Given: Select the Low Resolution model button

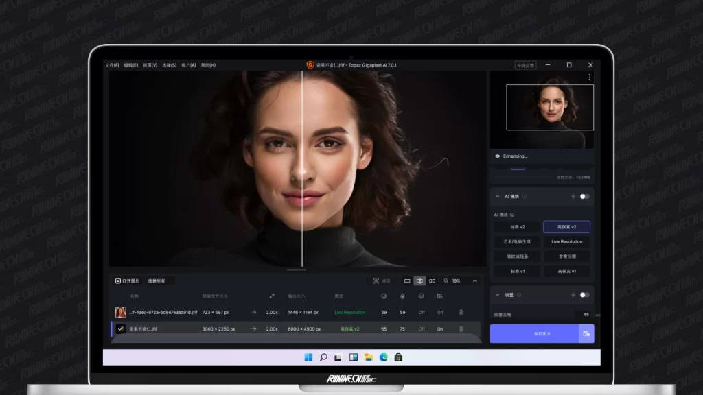Looking at the screenshot, I should point(566,241).
